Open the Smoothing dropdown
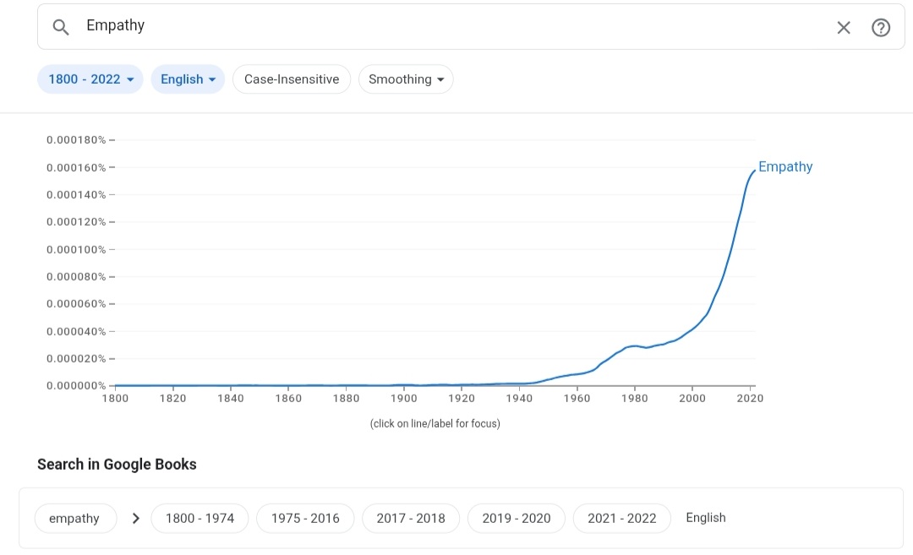913x555 pixels. [406, 79]
